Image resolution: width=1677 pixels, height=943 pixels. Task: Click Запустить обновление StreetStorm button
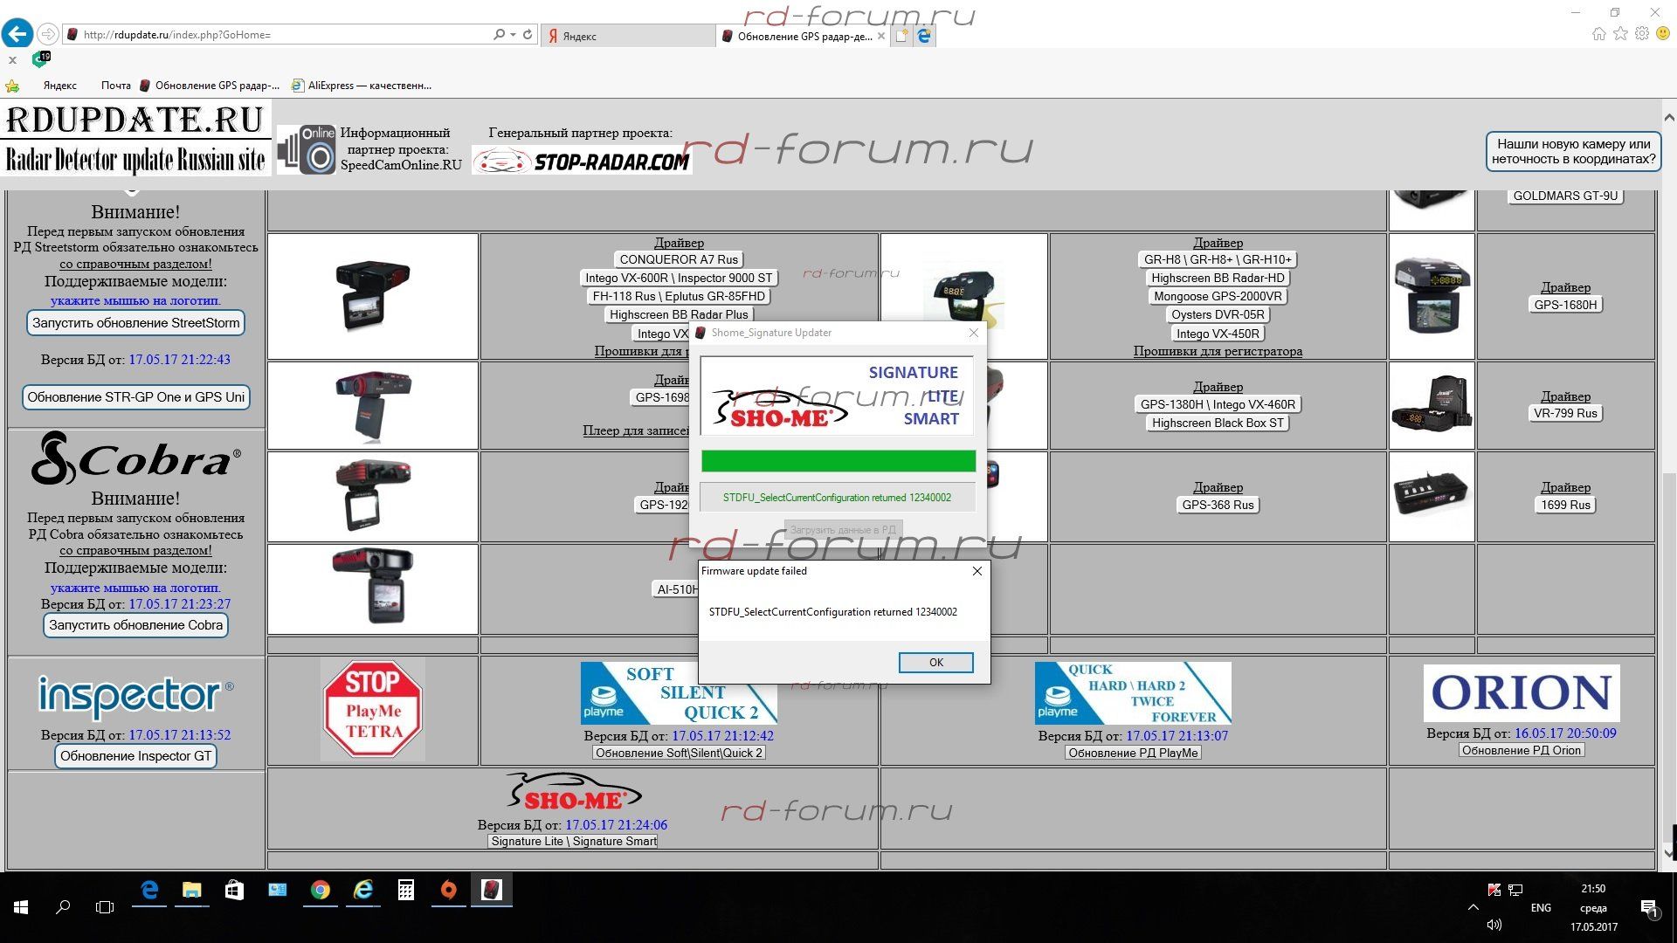[135, 323]
